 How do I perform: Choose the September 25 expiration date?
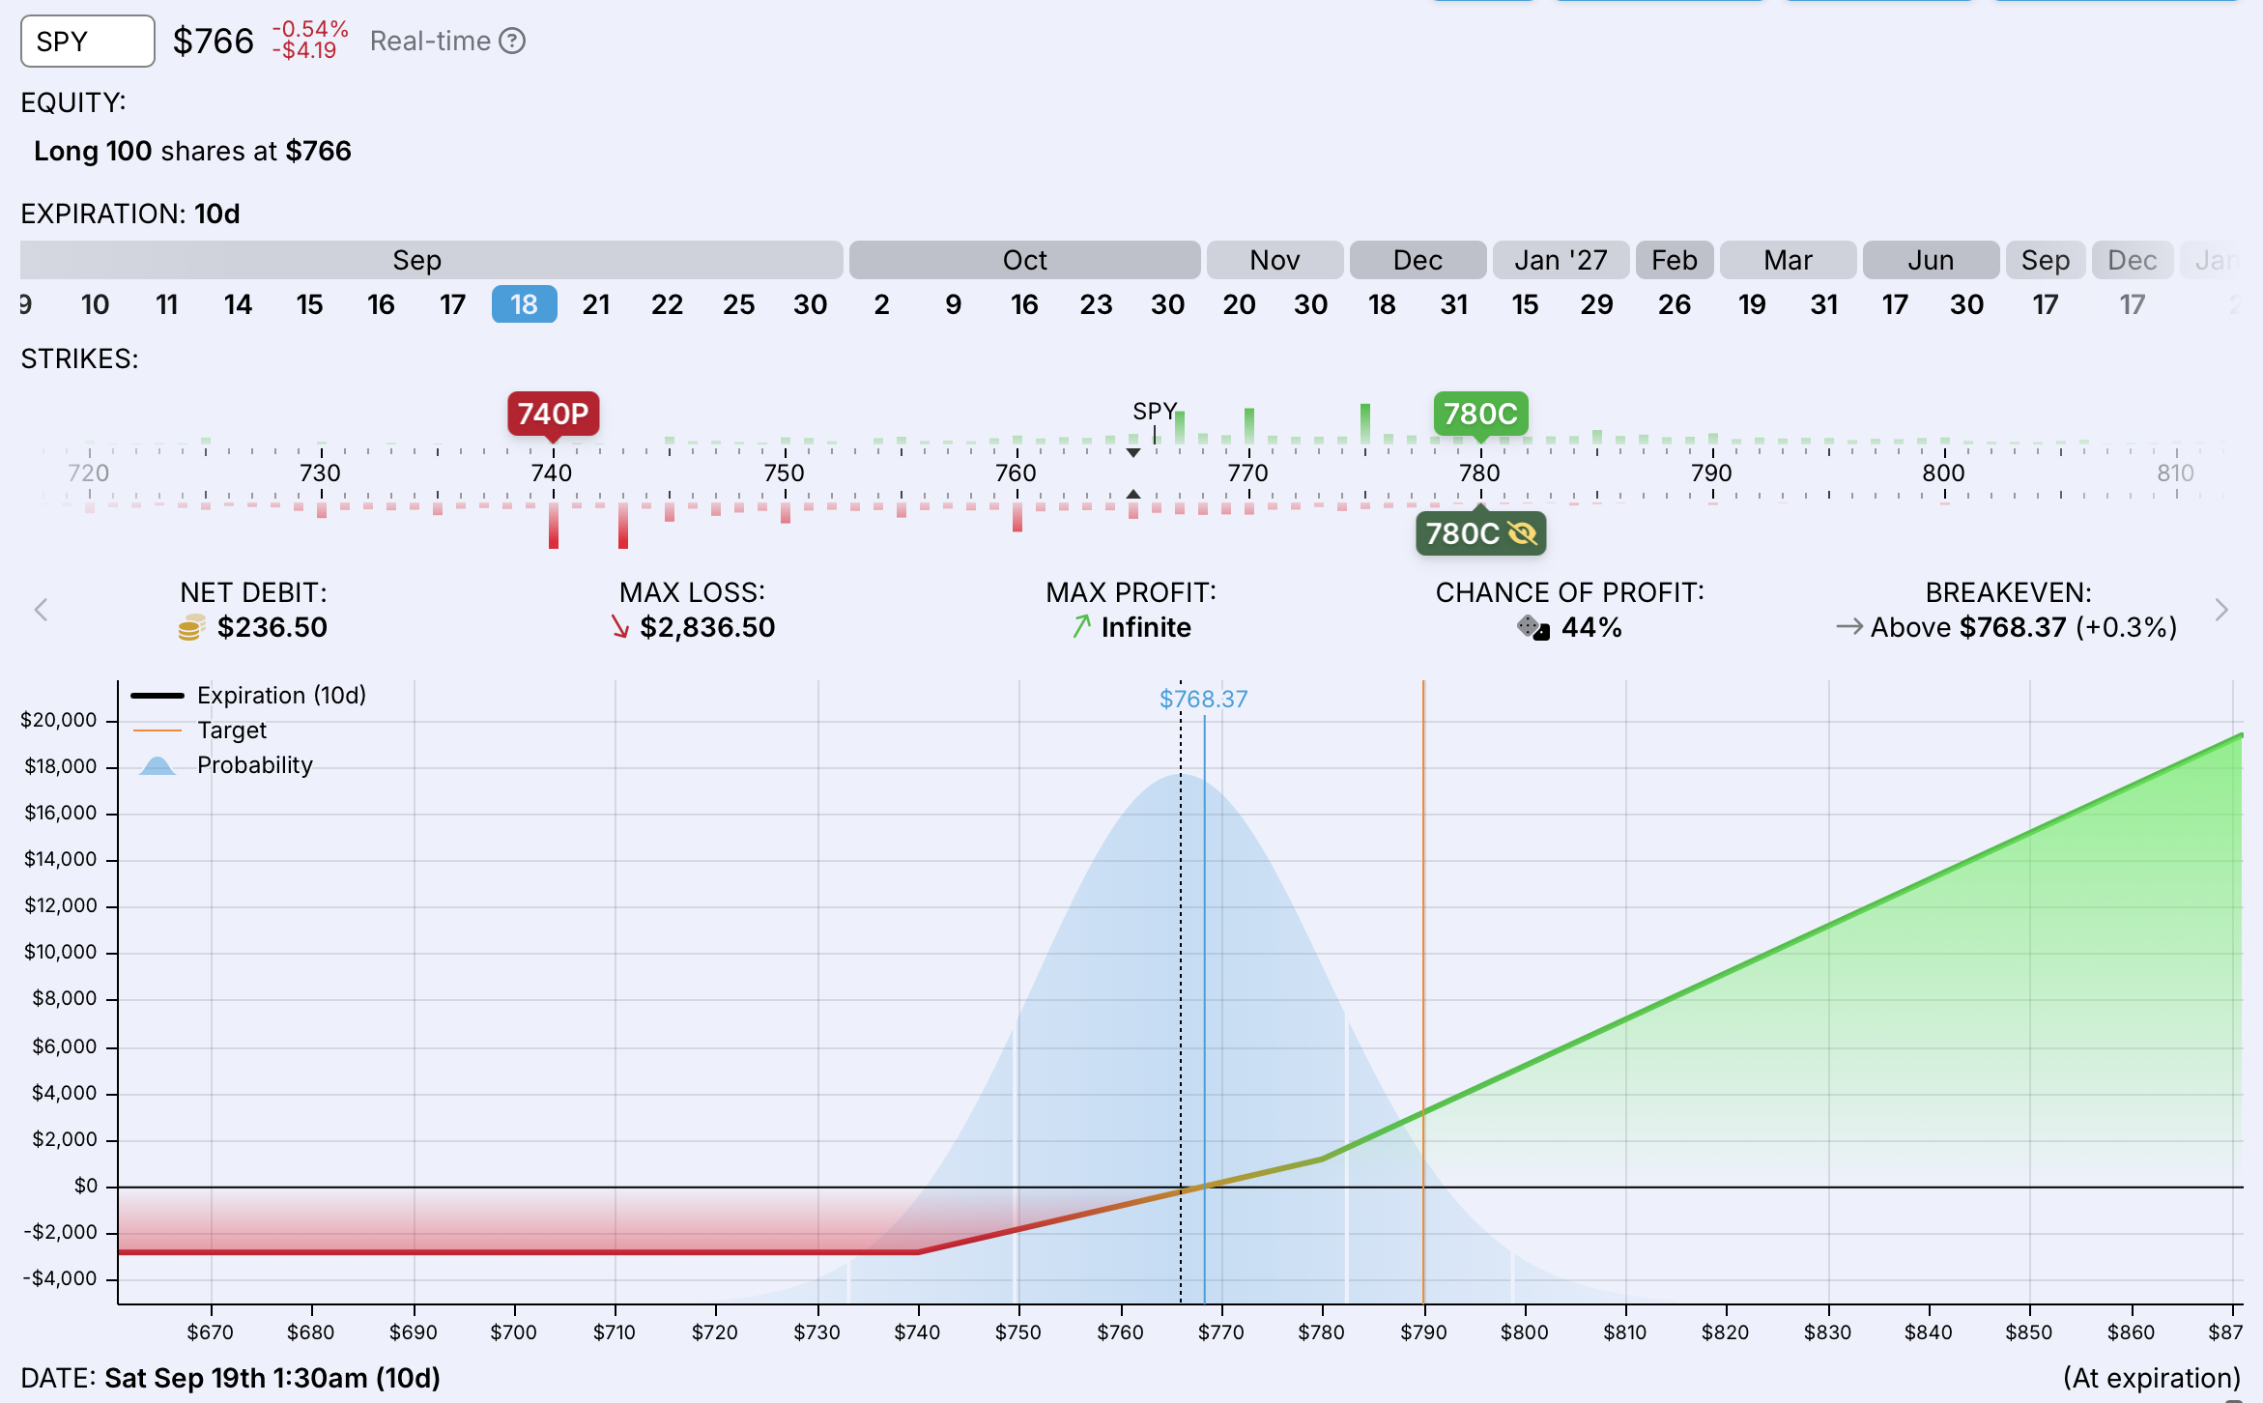(x=738, y=304)
